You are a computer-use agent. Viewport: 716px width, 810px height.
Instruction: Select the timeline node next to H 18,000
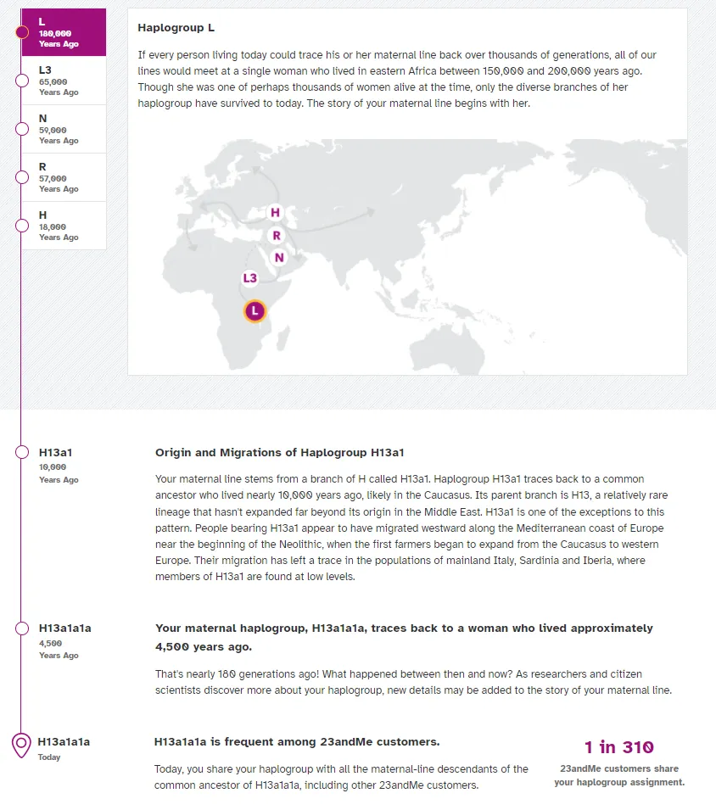point(21,225)
